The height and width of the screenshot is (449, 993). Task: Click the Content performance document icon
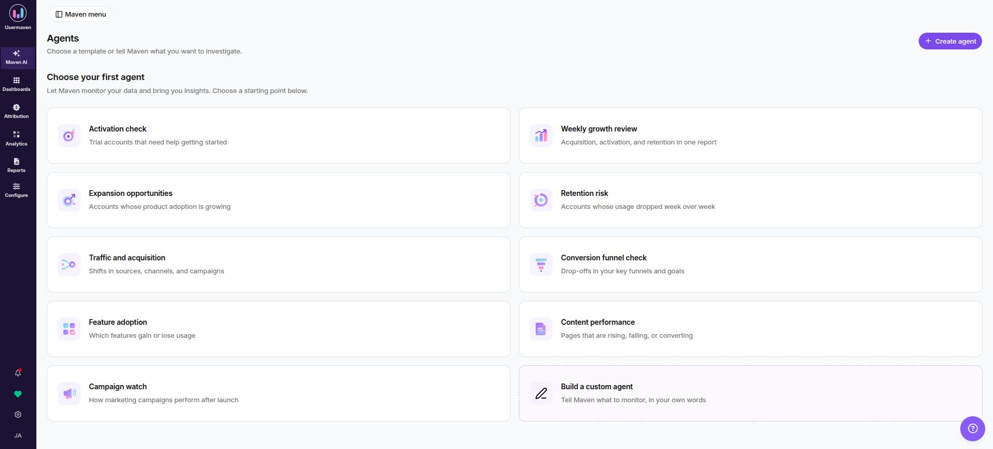coord(541,329)
